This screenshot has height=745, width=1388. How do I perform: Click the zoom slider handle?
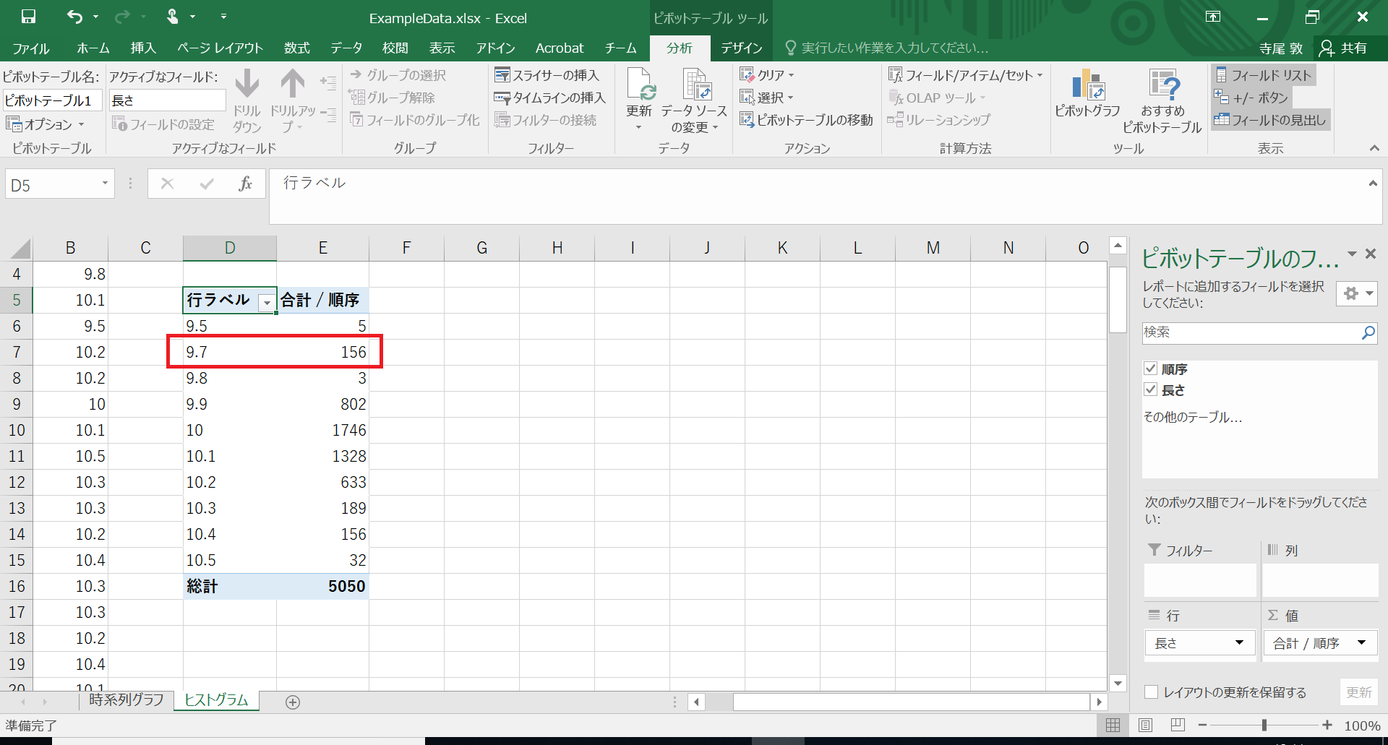pyautogui.click(x=1264, y=725)
